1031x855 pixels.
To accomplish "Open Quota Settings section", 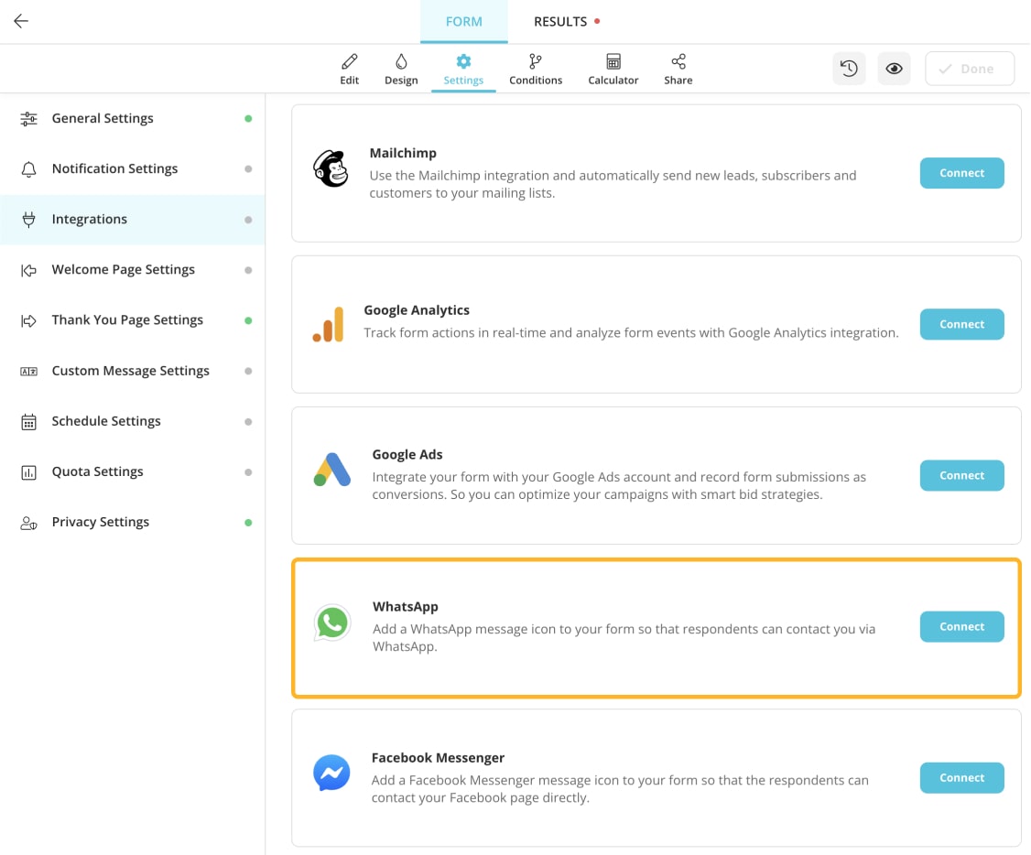I will (x=97, y=471).
